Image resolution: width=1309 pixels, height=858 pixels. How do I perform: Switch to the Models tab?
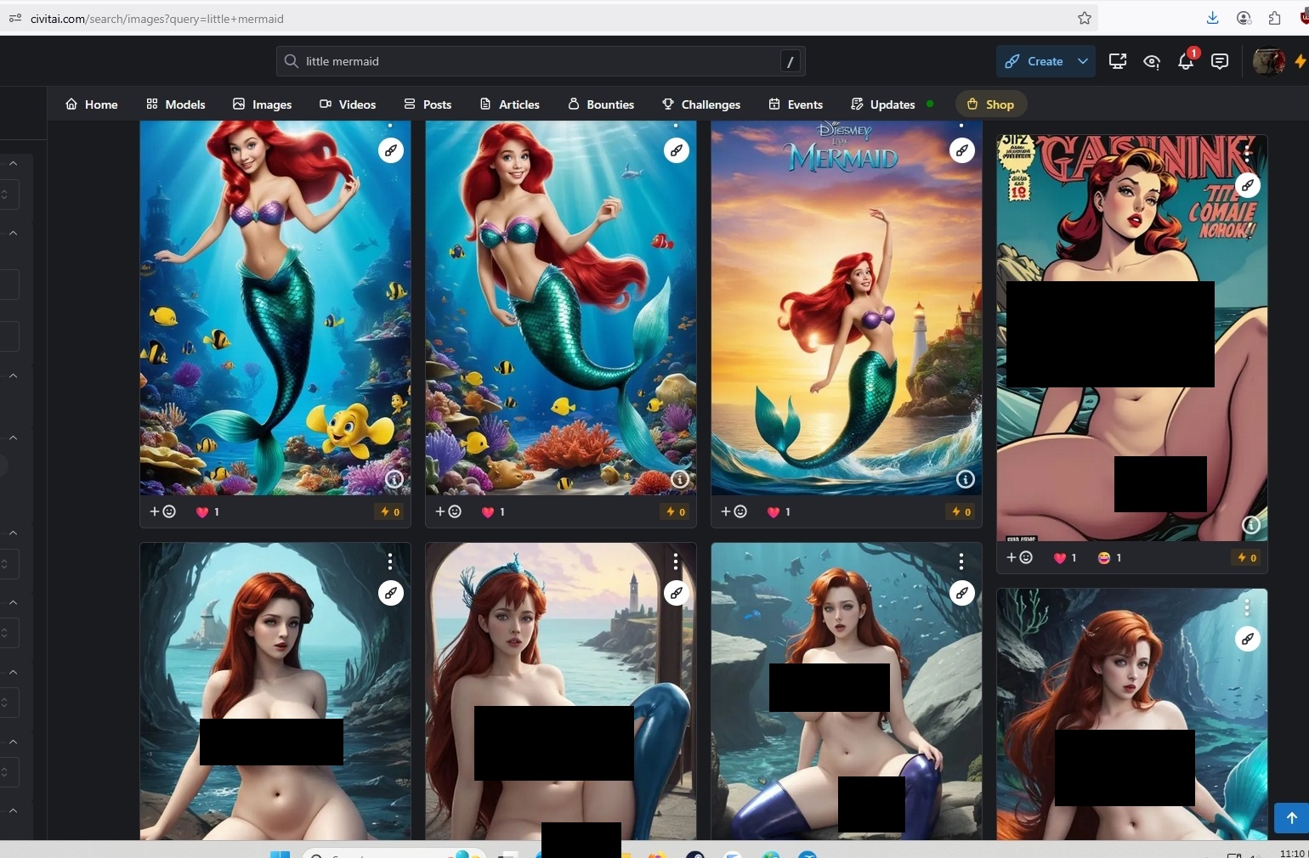(x=176, y=104)
